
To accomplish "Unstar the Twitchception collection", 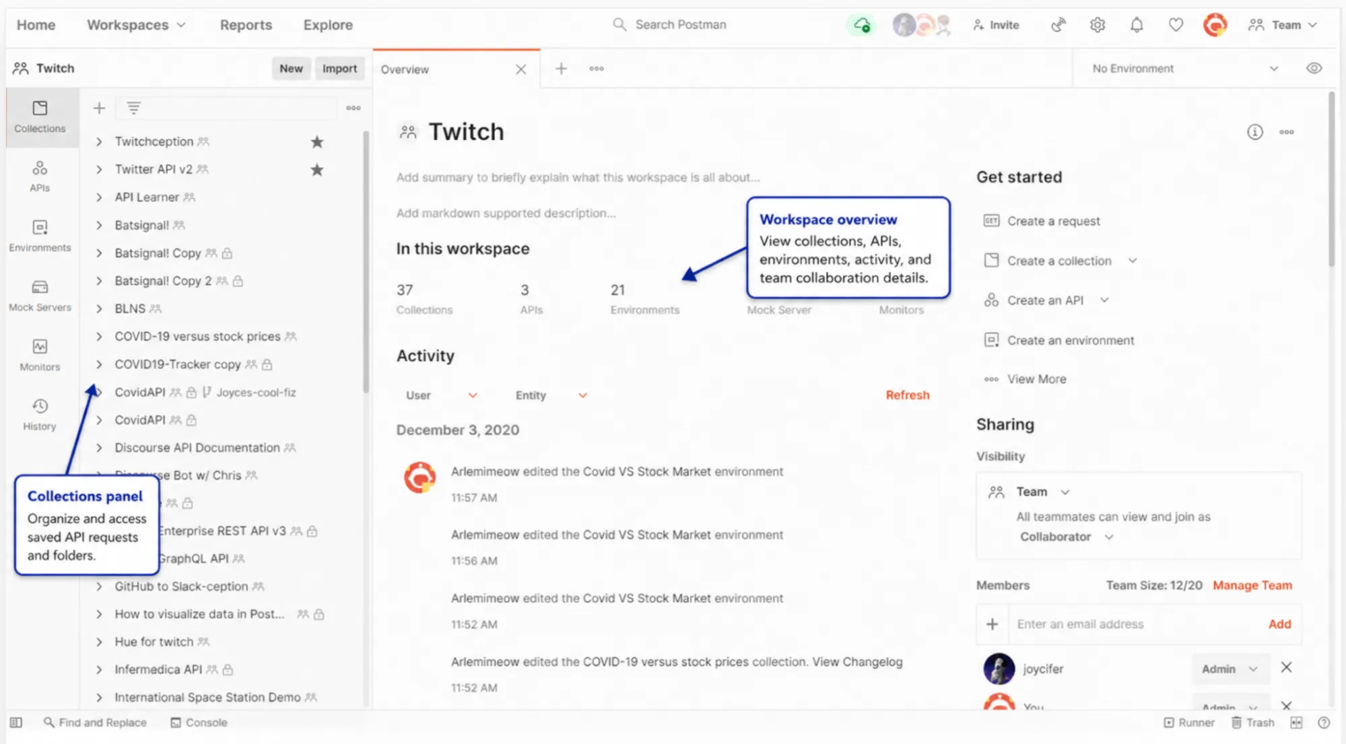I will point(317,141).
